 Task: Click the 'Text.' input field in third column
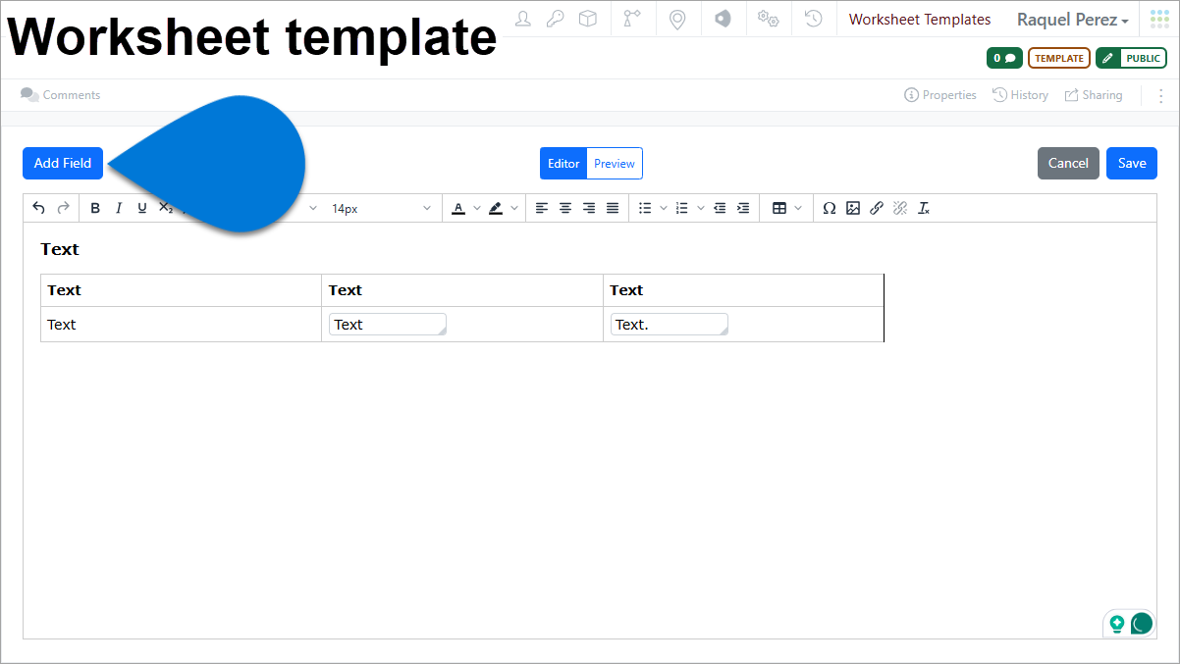(670, 325)
